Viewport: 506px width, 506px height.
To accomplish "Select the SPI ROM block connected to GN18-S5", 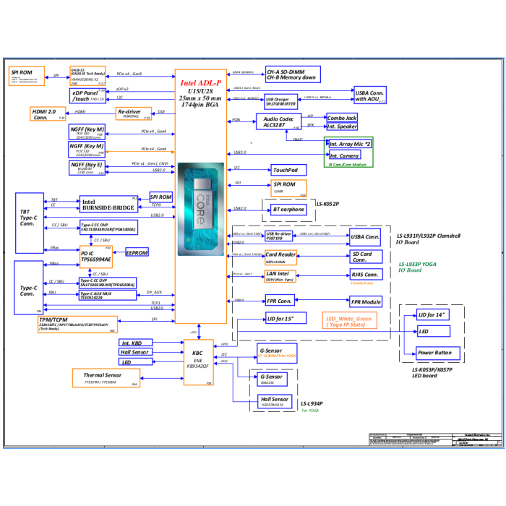I will [27, 76].
